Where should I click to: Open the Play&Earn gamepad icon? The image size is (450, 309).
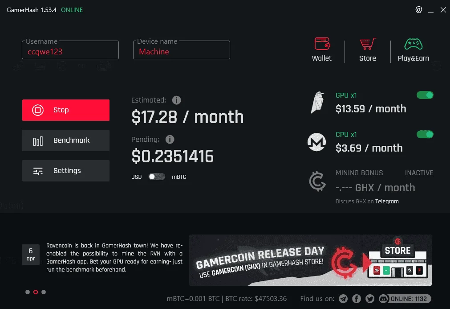(x=413, y=44)
